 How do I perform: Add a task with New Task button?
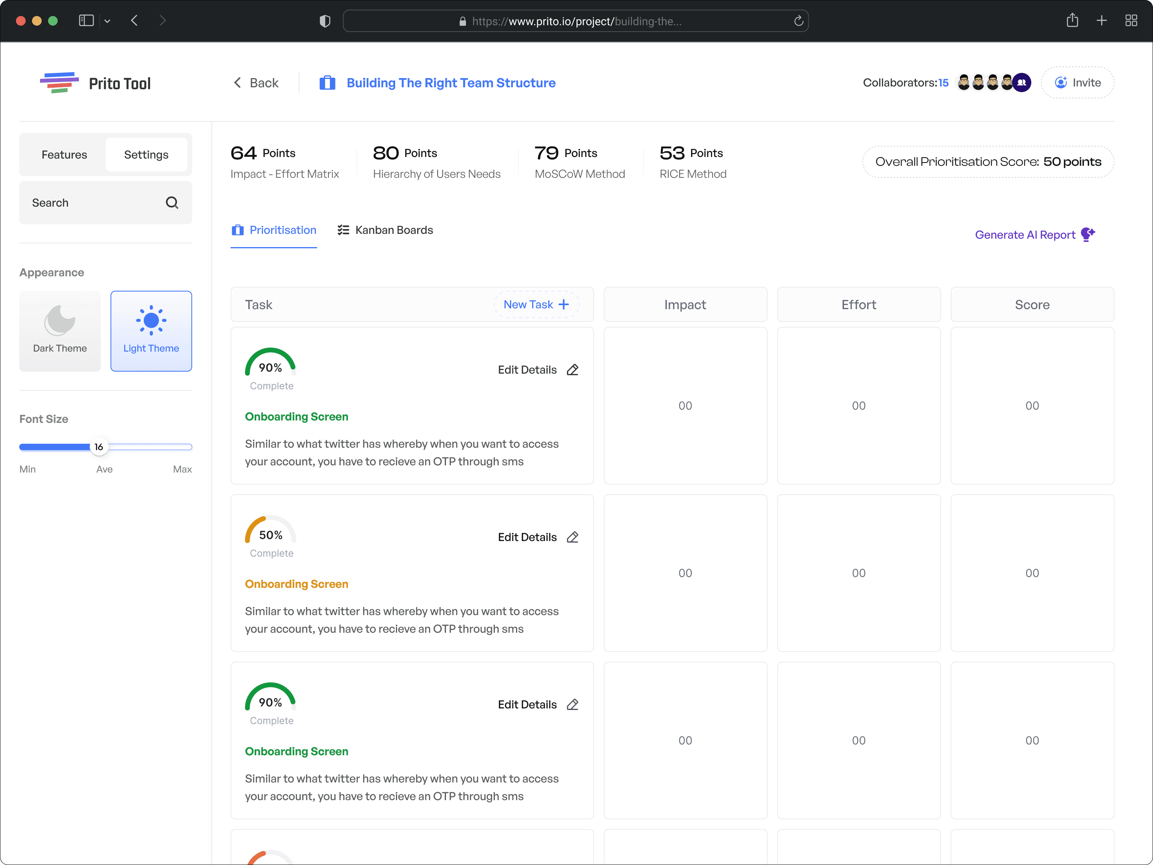(x=536, y=304)
